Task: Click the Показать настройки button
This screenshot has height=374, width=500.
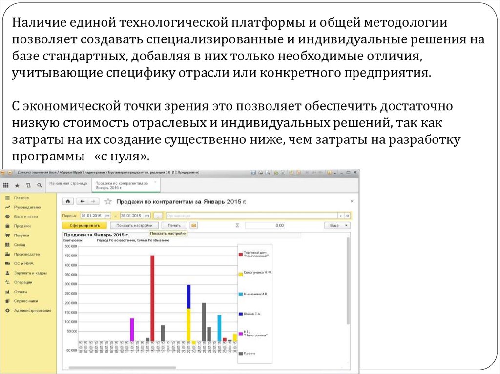Action: click(134, 226)
